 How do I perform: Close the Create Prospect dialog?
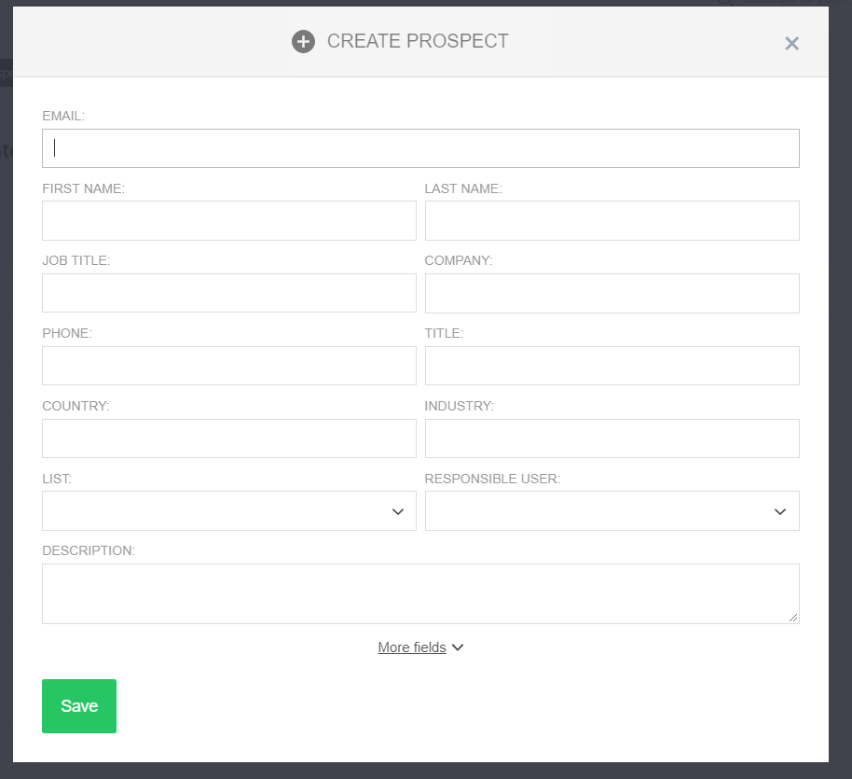click(791, 43)
